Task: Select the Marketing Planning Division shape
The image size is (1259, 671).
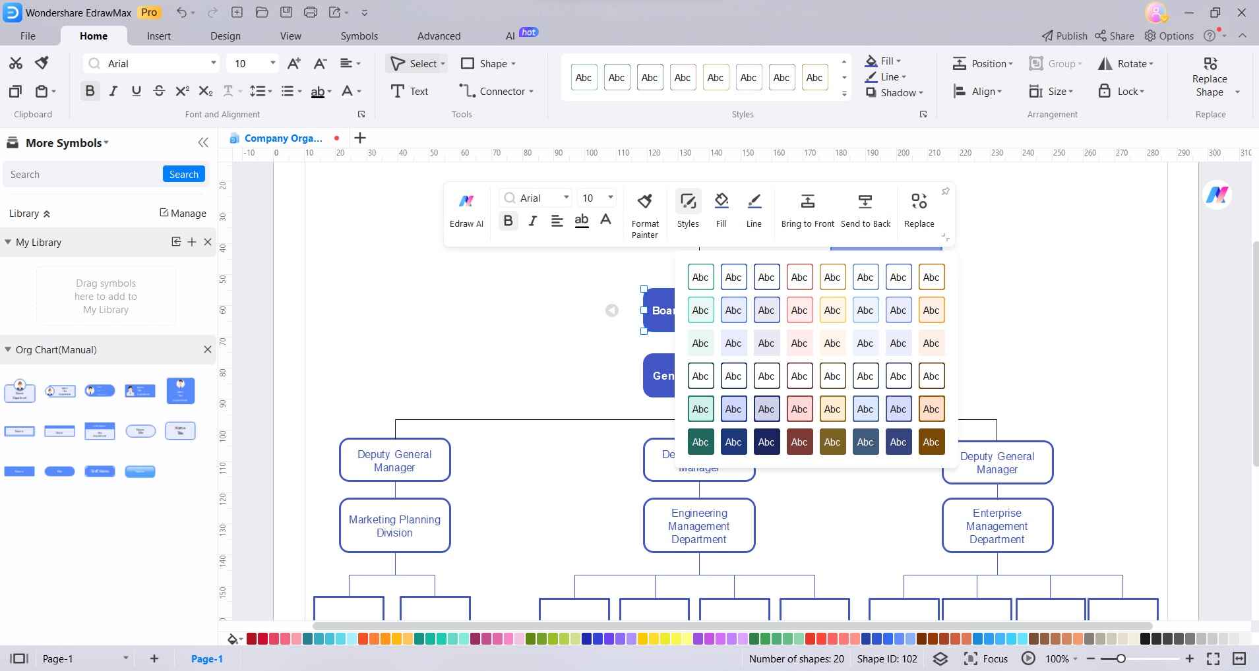Action: [394, 525]
